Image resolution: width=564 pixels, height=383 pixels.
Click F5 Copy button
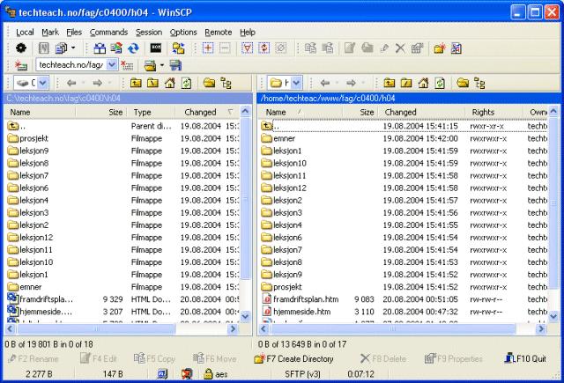coord(154,358)
